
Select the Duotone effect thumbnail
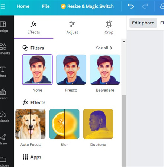pyautogui.click(x=98, y=124)
